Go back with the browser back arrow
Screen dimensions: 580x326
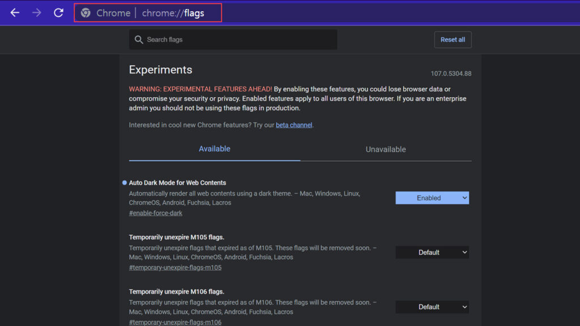click(x=15, y=13)
